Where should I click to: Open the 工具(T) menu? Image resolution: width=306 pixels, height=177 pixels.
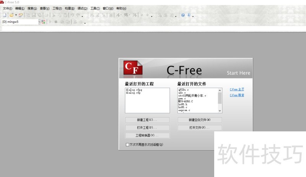pyautogui.click(x=95, y=8)
